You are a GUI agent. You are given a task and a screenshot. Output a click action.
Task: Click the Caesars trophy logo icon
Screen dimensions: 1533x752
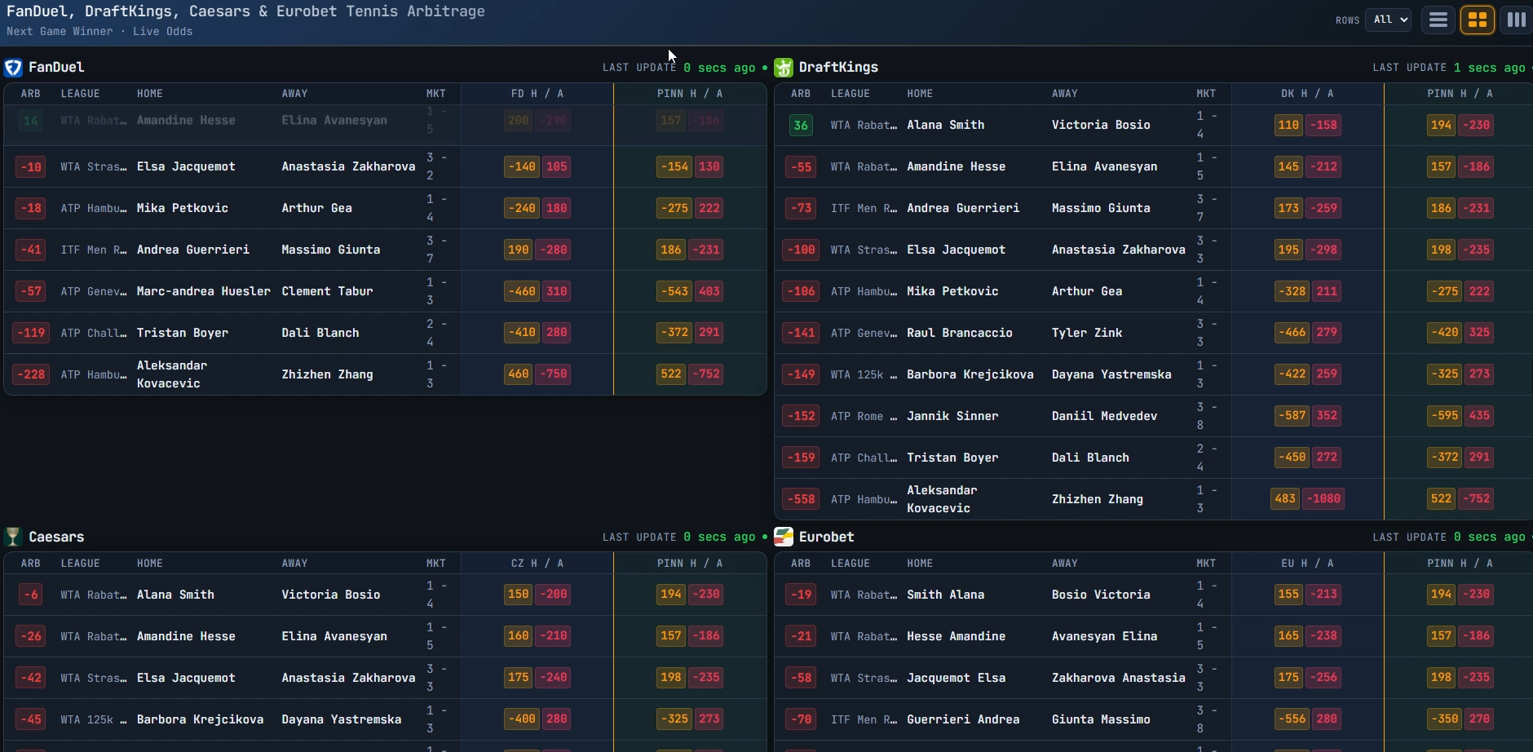(12, 537)
